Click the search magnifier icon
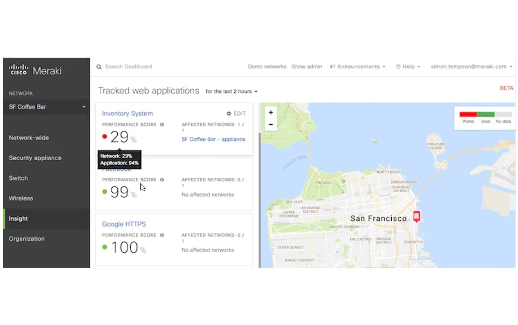The image size is (518, 325). point(99,67)
